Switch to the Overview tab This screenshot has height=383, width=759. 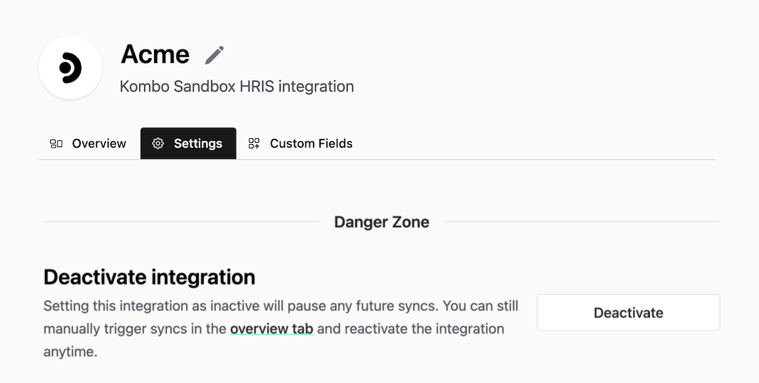(x=88, y=143)
